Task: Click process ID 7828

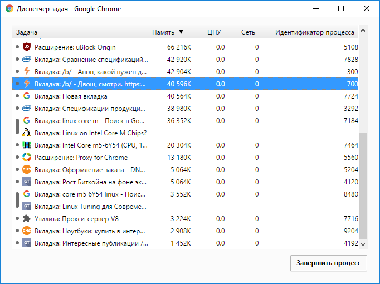Action: (351, 60)
